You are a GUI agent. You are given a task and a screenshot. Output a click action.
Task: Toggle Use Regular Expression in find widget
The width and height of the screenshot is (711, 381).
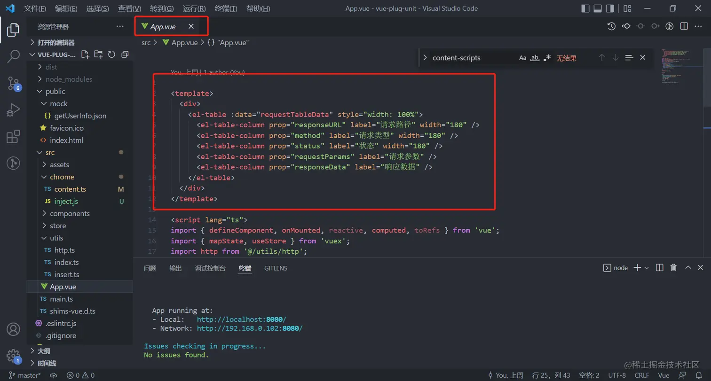(x=547, y=58)
